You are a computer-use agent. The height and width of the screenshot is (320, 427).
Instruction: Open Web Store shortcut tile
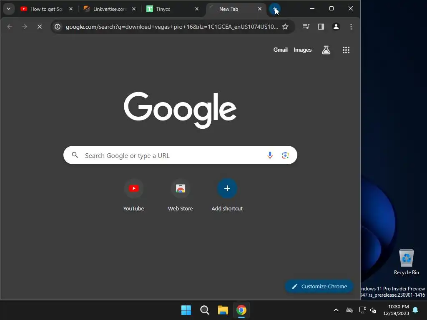[x=180, y=195]
